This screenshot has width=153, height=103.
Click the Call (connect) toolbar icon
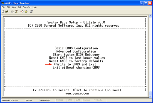coord(12,12)
